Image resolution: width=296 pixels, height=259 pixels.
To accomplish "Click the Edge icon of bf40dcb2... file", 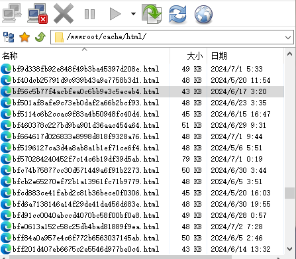I will [6, 80].
